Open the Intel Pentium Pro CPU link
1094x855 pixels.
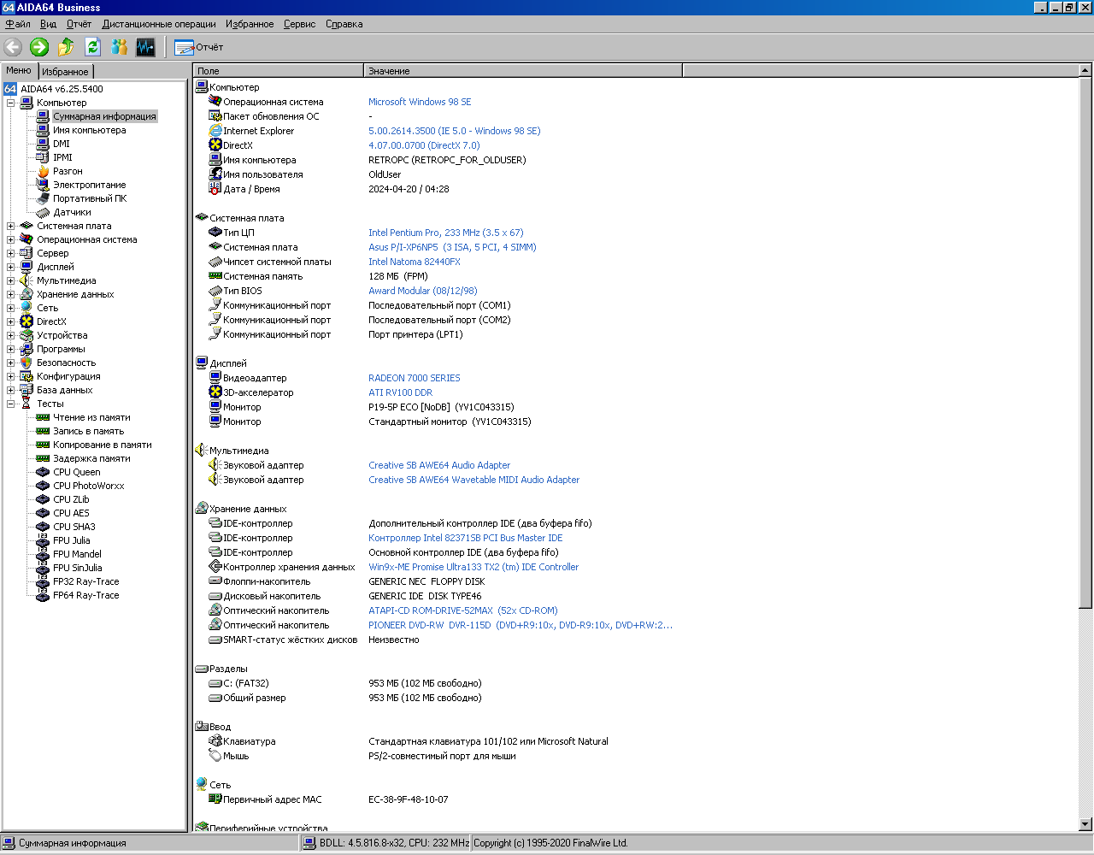pyautogui.click(x=446, y=233)
